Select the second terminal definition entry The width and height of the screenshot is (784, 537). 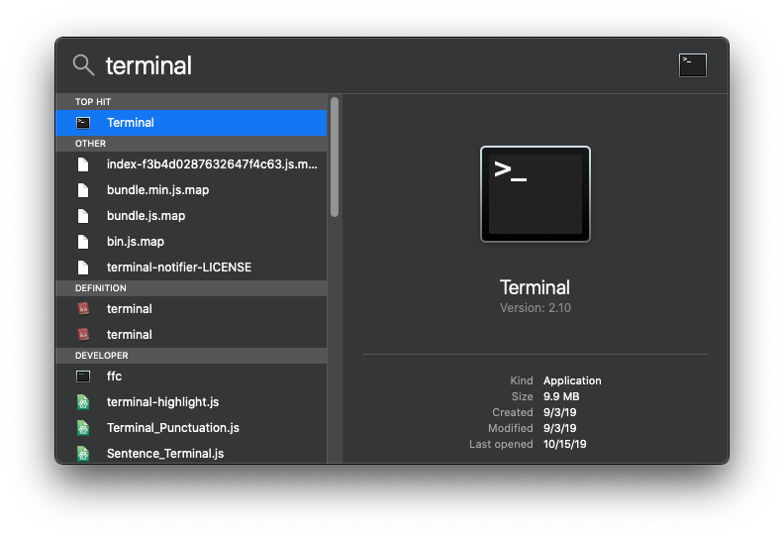tap(191, 334)
